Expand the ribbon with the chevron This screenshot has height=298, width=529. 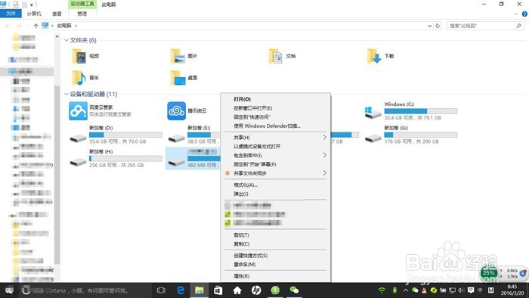516,14
